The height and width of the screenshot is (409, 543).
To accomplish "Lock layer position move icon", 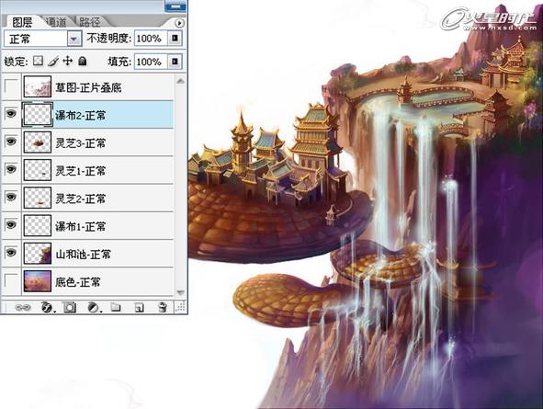I will (x=67, y=62).
